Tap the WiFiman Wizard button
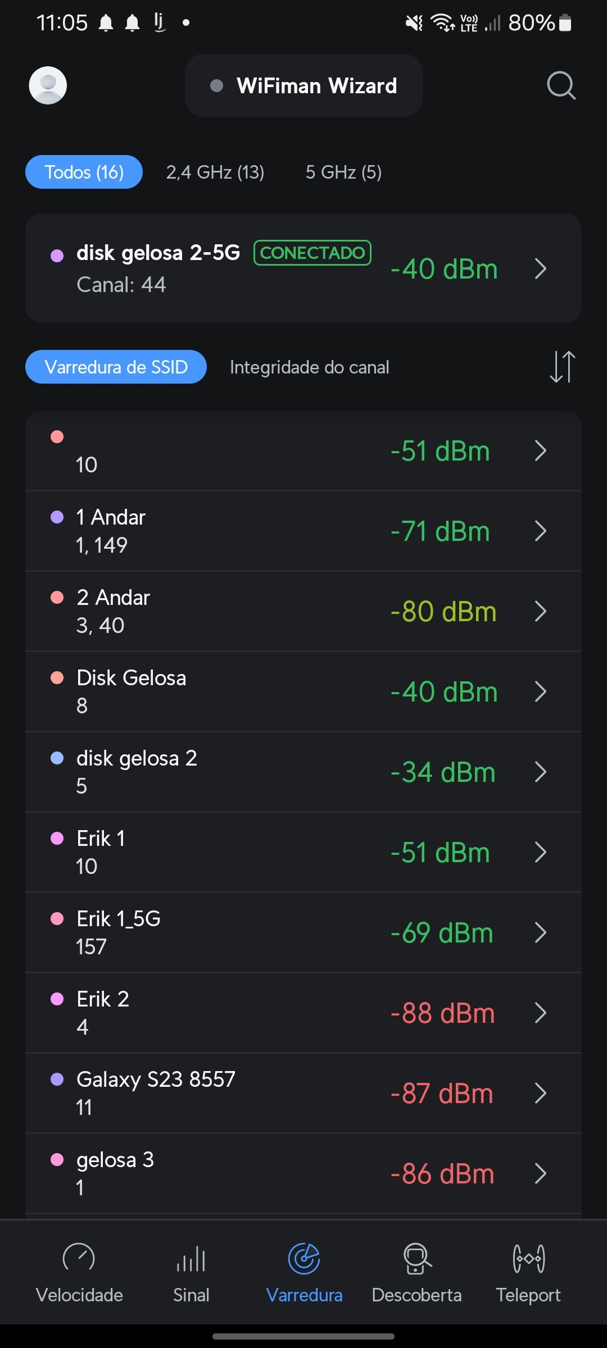The image size is (607, 1348). point(303,85)
